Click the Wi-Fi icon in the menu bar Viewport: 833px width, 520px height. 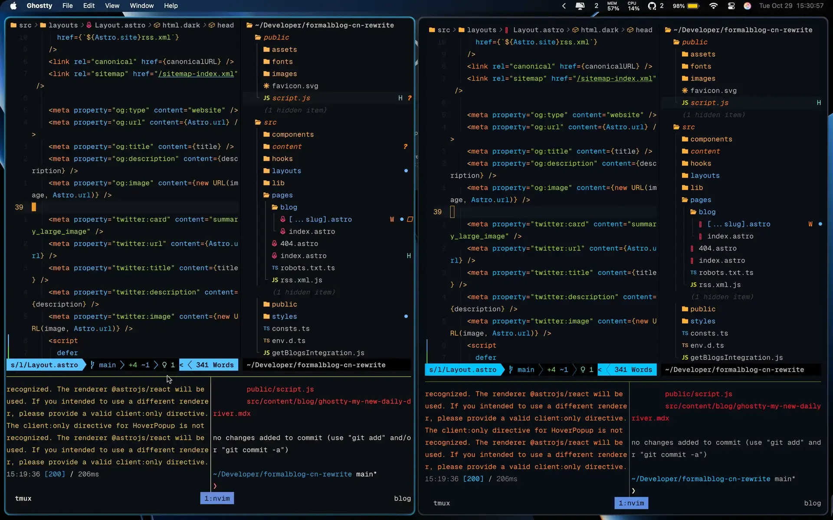click(713, 6)
